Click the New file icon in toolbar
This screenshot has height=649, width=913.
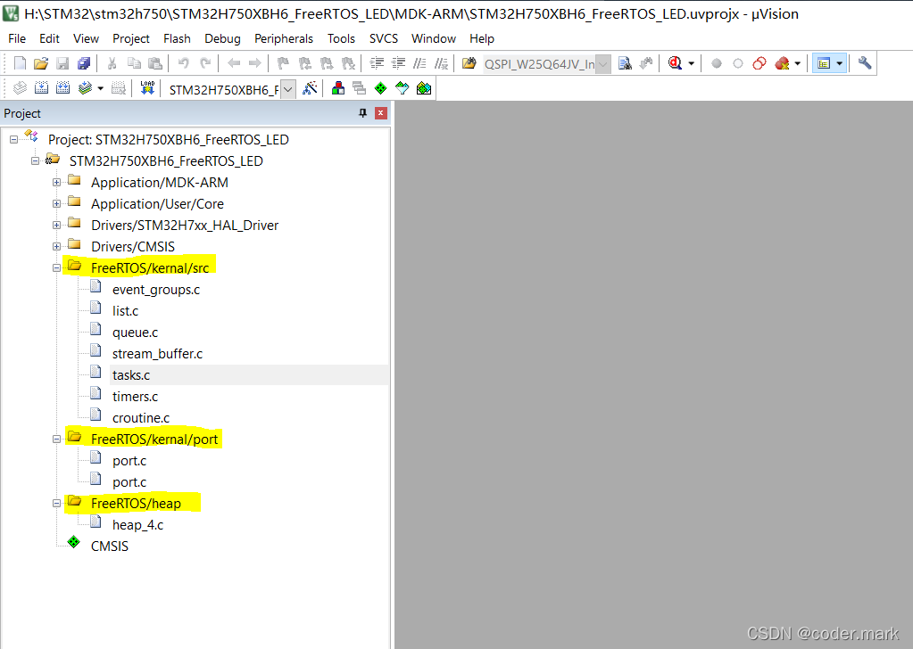[x=20, y=63]
